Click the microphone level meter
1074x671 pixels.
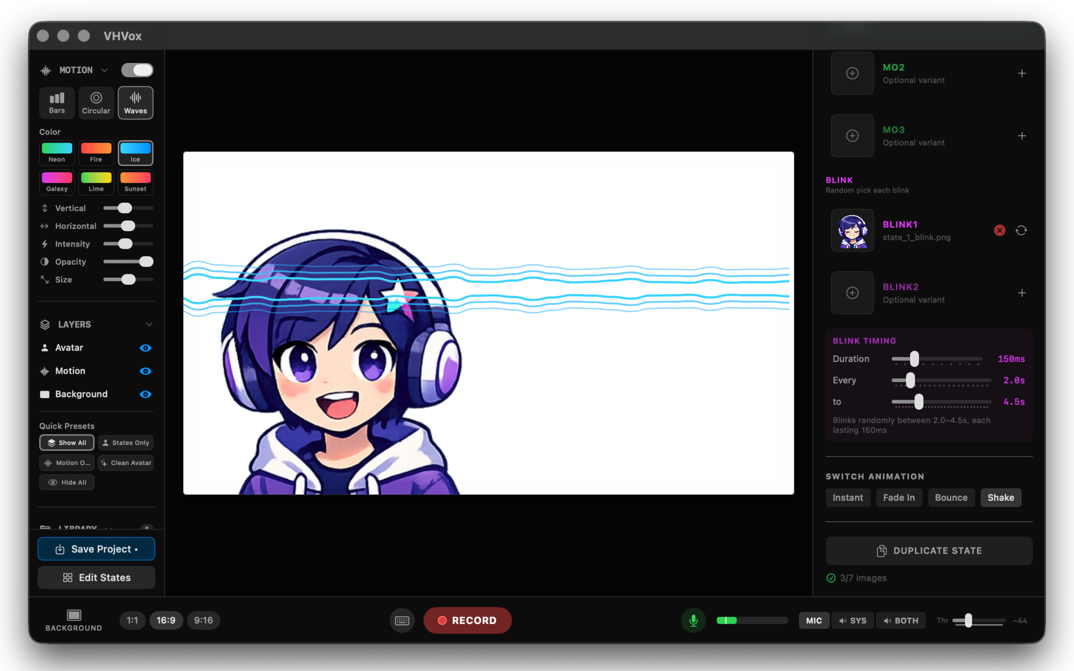(x=752, y=620)
